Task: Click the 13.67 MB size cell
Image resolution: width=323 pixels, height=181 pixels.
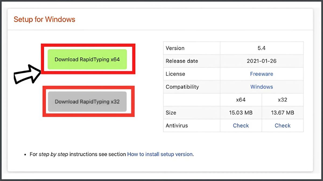Action: click(283, 113)
